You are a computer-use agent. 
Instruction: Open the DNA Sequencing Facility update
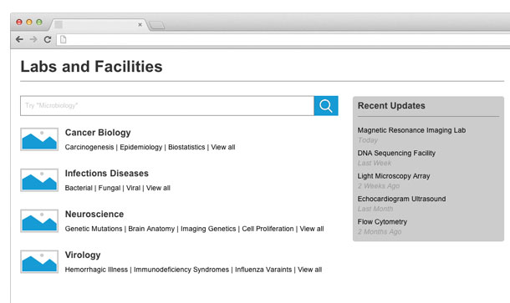point(396,153)
